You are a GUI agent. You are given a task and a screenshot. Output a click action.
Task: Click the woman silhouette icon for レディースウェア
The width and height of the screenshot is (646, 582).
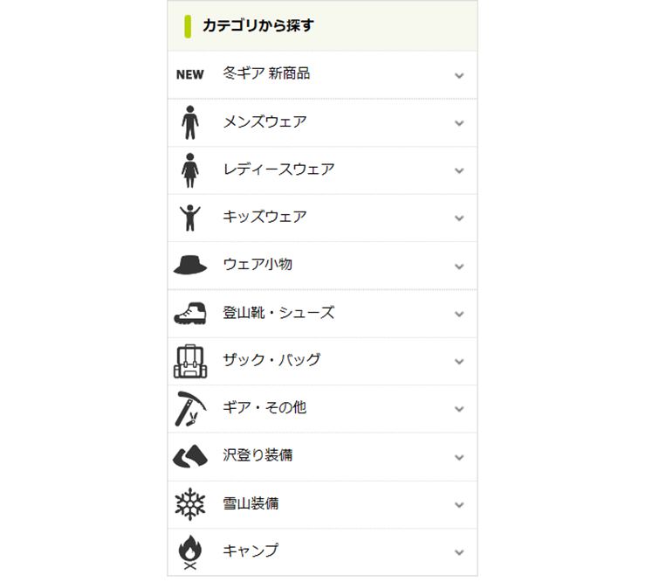(x=190, y=170)
